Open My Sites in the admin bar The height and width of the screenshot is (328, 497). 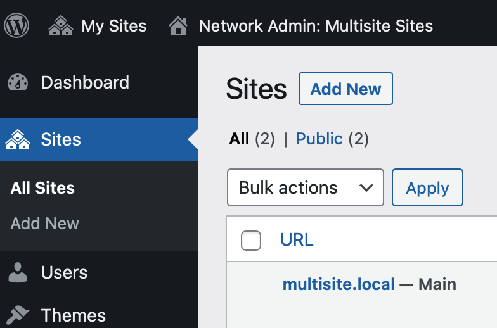point(113,26)
